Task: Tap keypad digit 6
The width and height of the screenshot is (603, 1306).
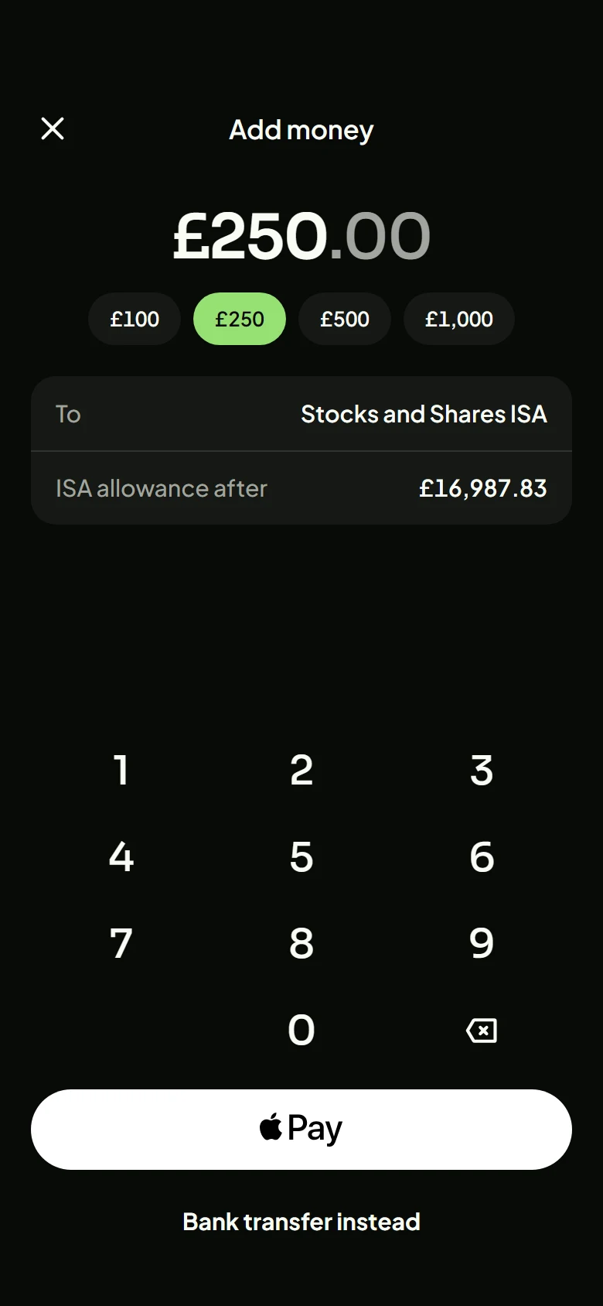Action: coord(482,857)
